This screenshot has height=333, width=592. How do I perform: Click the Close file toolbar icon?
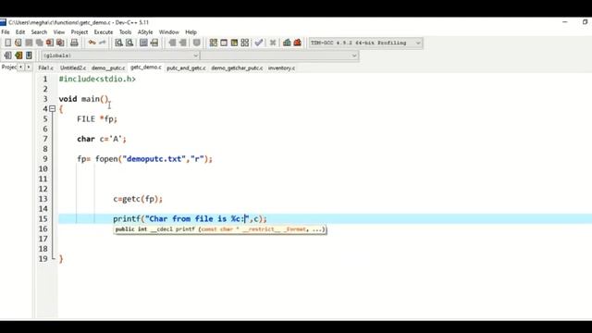[x=49, y=43]
